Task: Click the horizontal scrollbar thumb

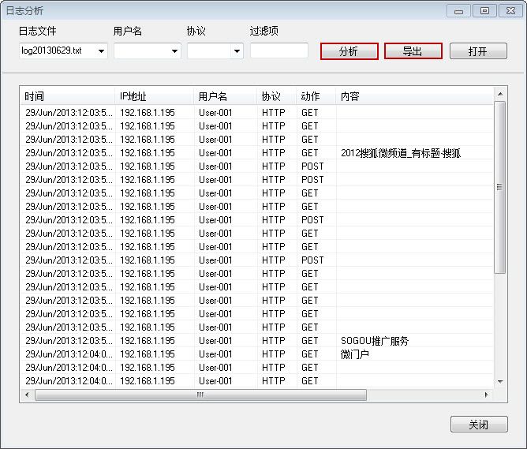Action: 200,395
